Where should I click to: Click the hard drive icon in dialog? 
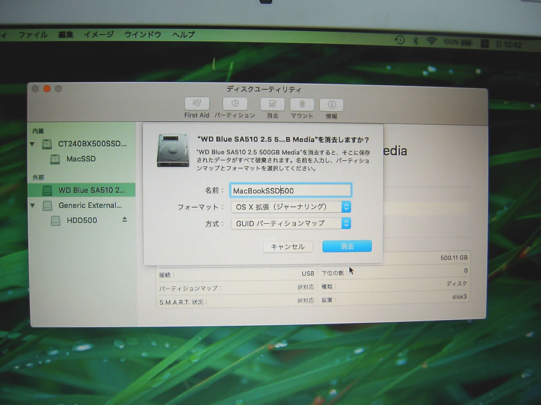173,151
